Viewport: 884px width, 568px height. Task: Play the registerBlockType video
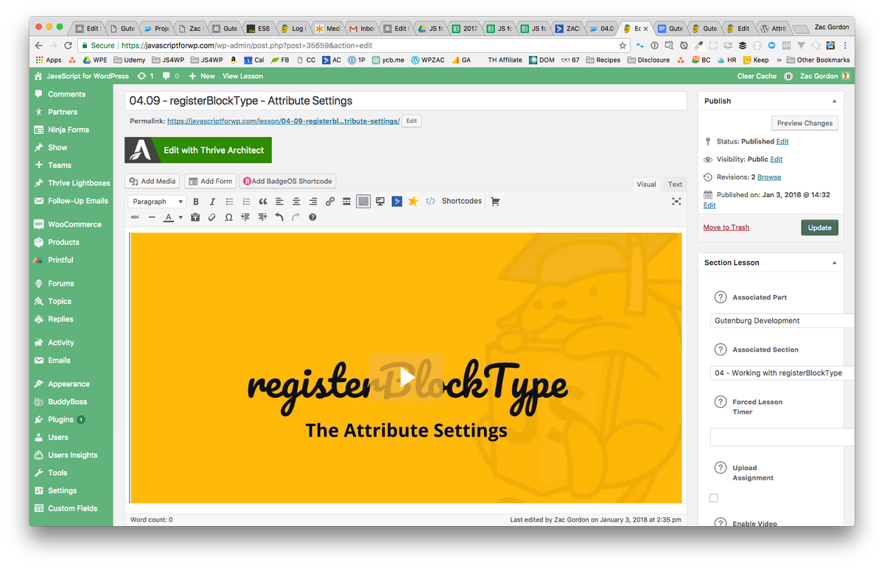click(406, 378)
